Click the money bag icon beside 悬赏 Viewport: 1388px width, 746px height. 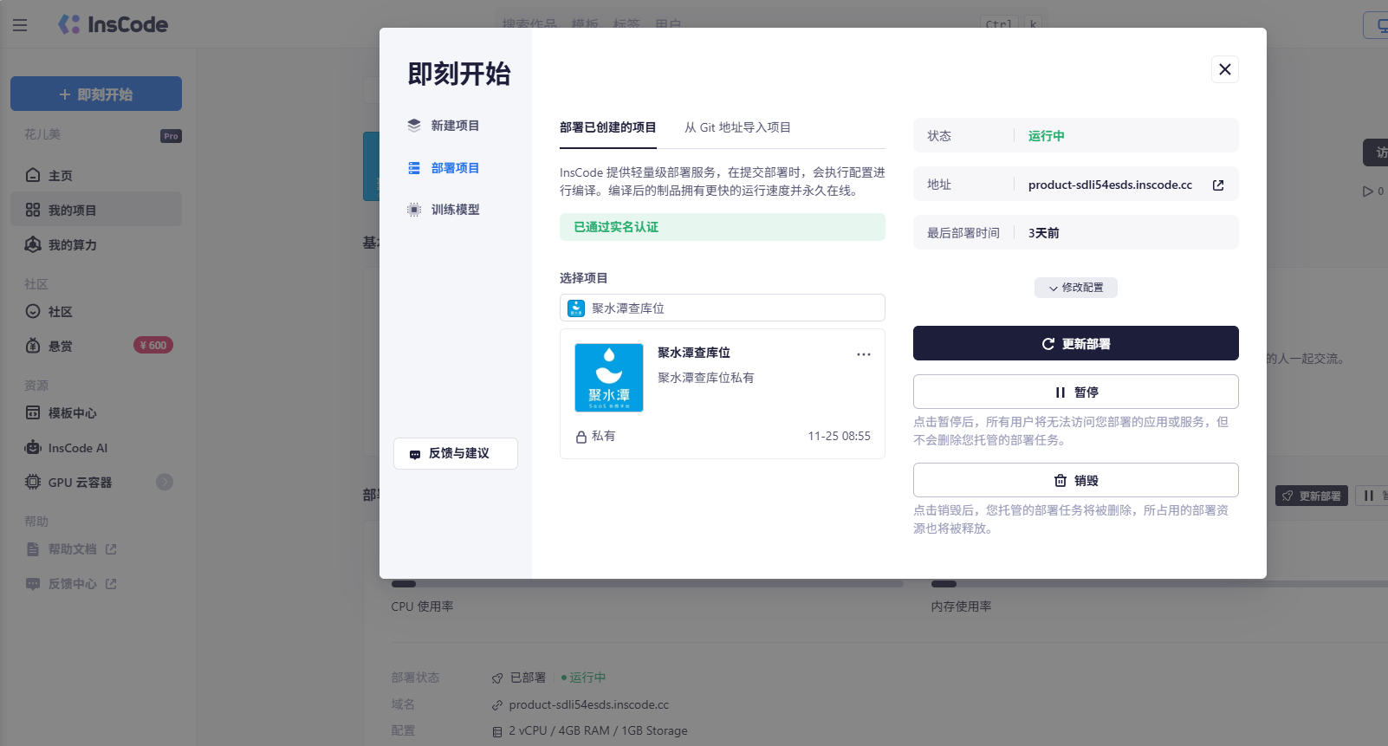(33, 346)
